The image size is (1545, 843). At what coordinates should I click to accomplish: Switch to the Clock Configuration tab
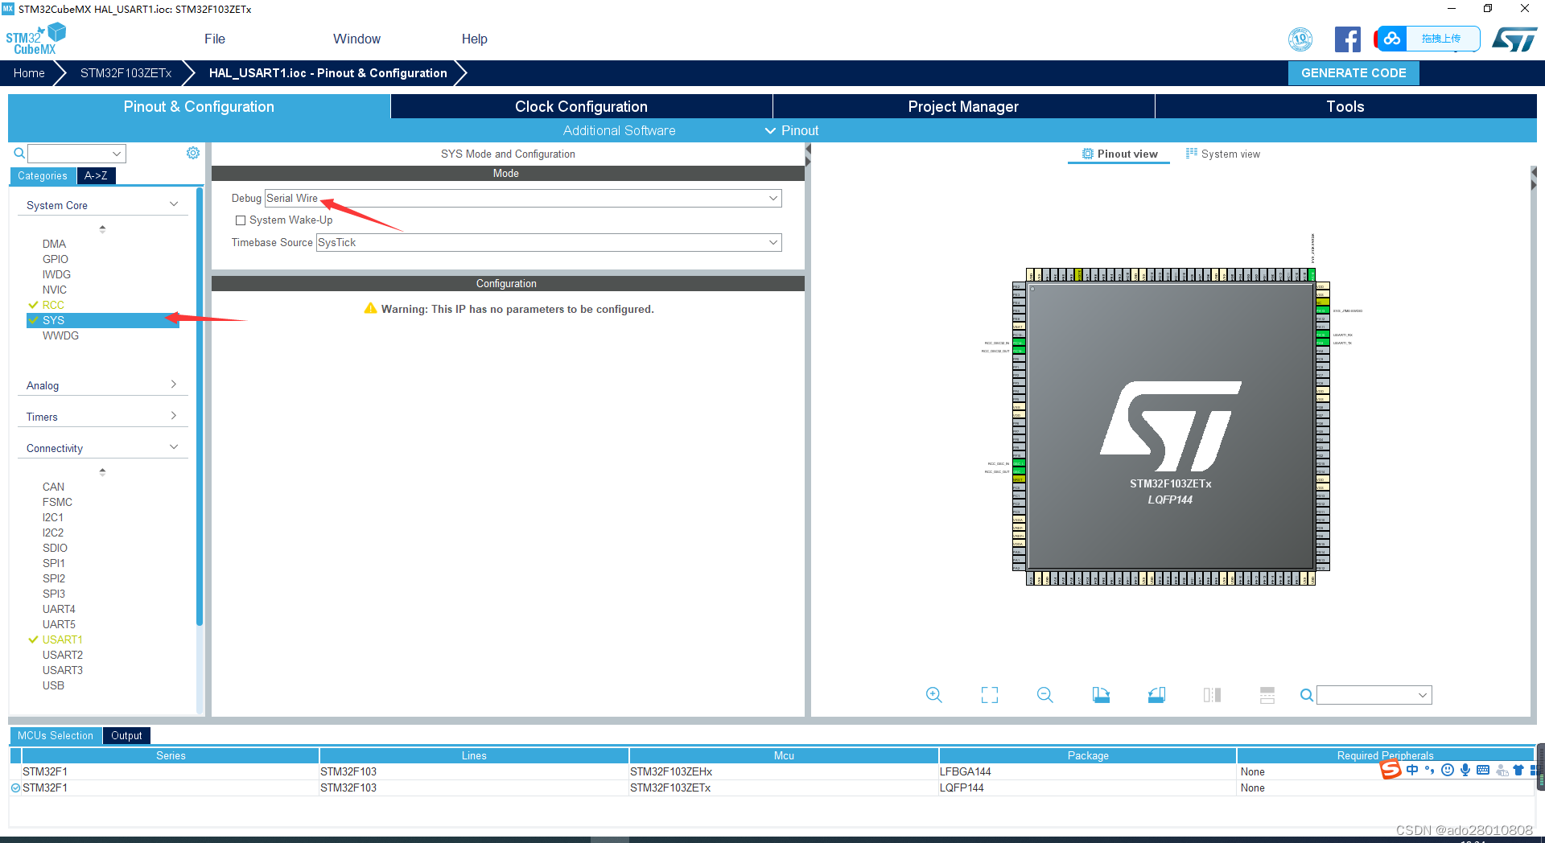point(580,106)
